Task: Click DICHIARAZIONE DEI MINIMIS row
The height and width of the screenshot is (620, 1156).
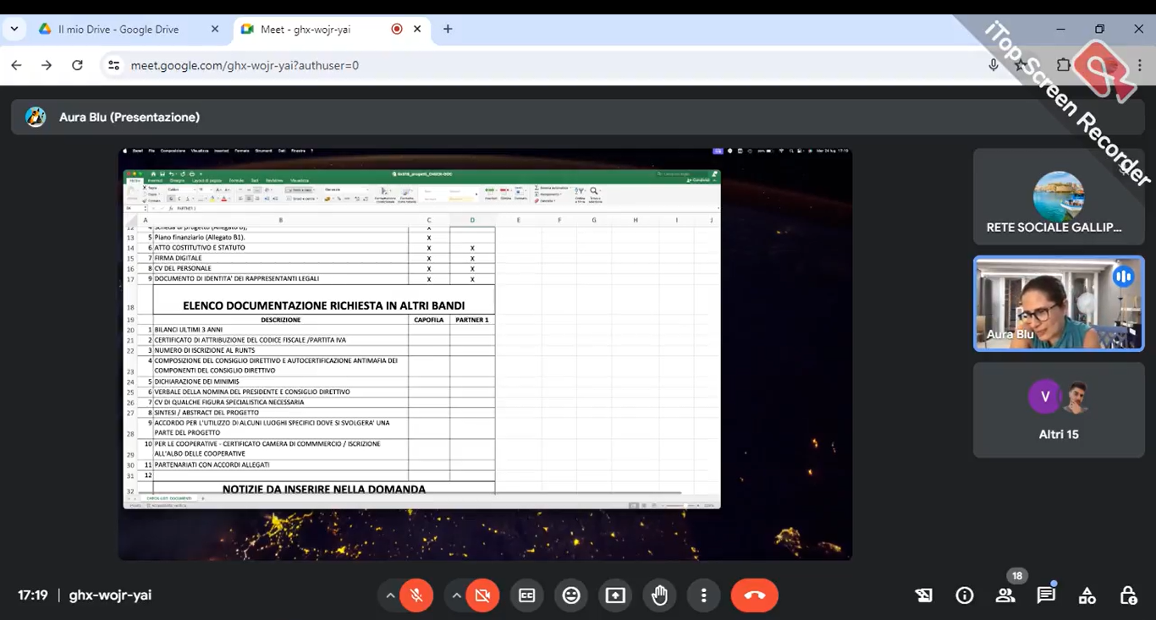Action: 281,381
